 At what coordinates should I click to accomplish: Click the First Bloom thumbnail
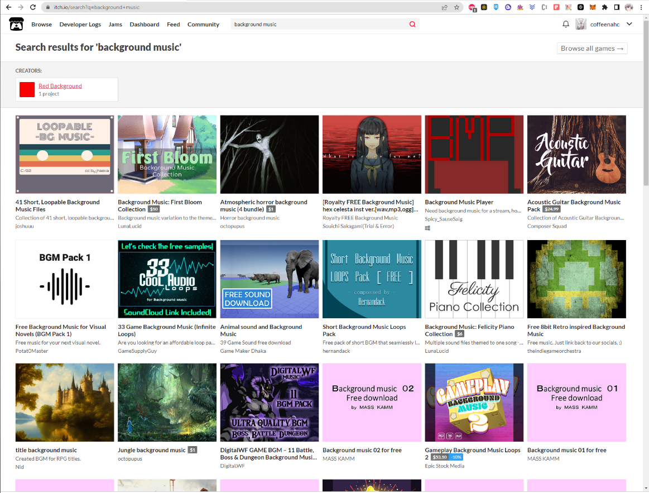[167, 155]
